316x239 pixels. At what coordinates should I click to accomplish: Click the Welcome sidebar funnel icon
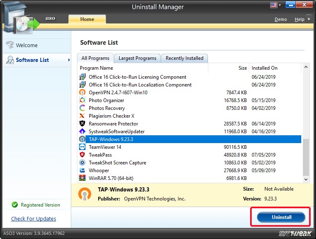tap(10, 45)
